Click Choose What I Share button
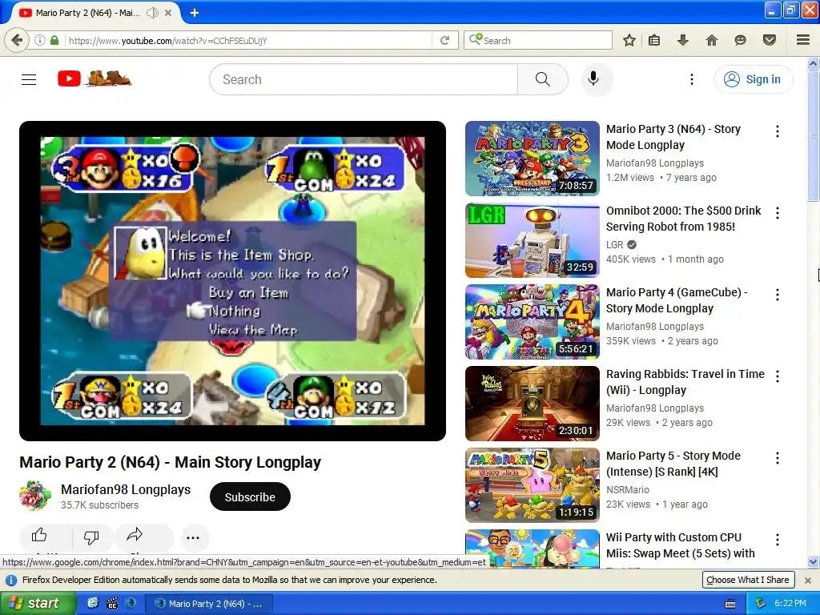 [x=748, y=580]
